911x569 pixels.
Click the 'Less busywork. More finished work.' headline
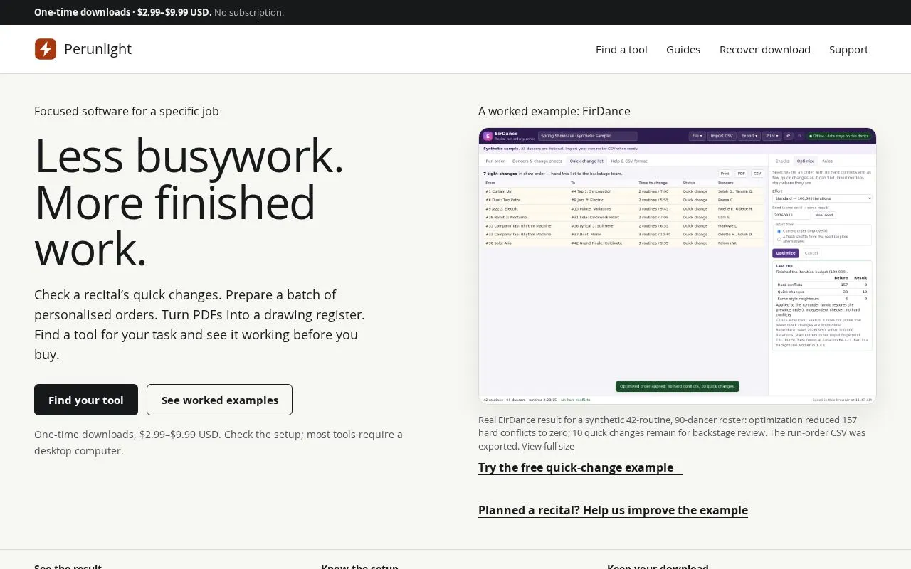click(189, 202)
